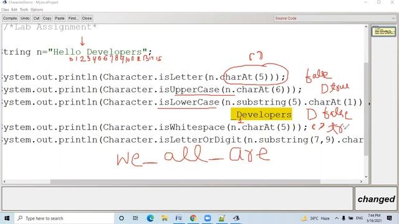Image resolution: width=399 pixels, height=224 pixels.
Task: Click the ENG language indicator
Action: point(359,218)
